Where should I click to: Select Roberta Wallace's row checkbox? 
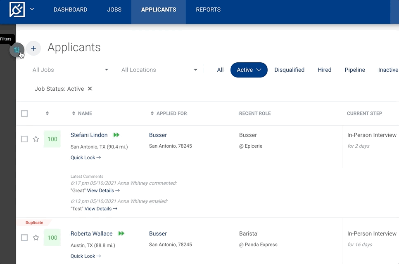24,238
